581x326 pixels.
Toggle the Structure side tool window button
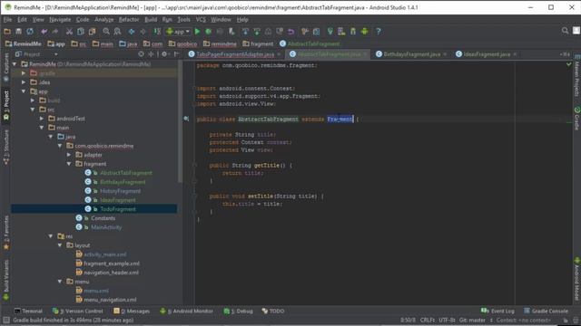[6, 147]
